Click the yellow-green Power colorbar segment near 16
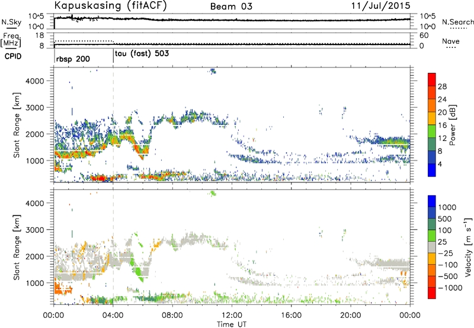Viewport: 474px width, 328px height. click(x=432, y=131)
